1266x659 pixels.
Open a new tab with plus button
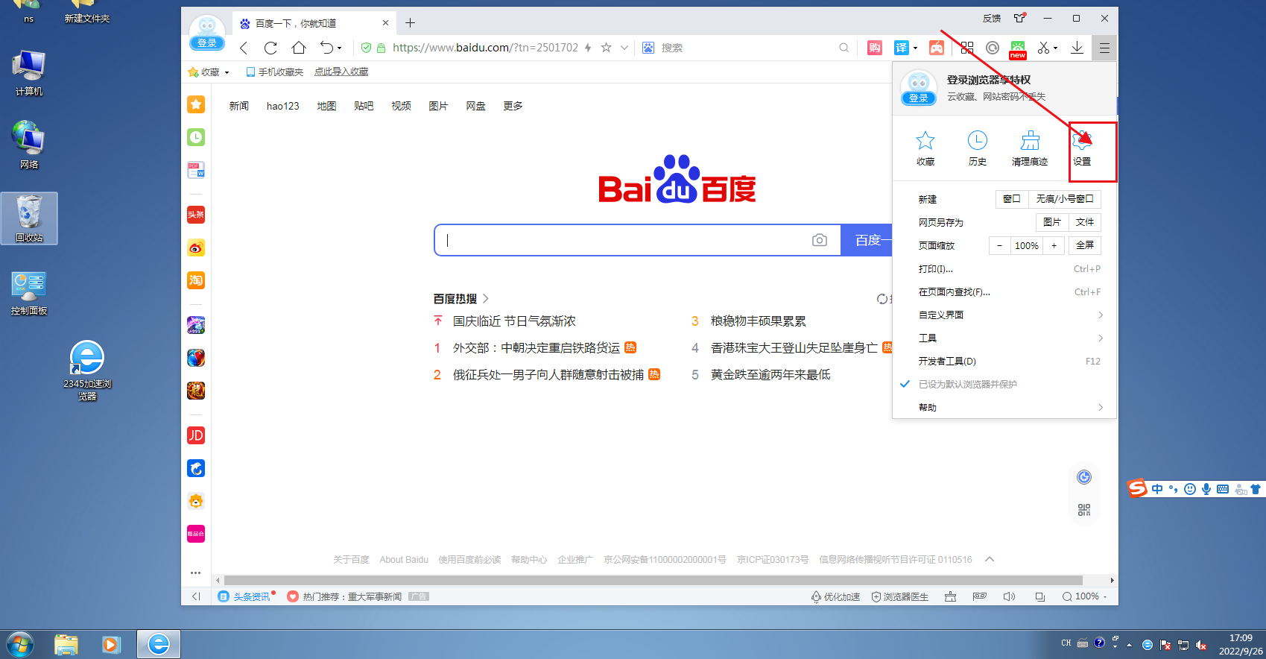(410, 23)
